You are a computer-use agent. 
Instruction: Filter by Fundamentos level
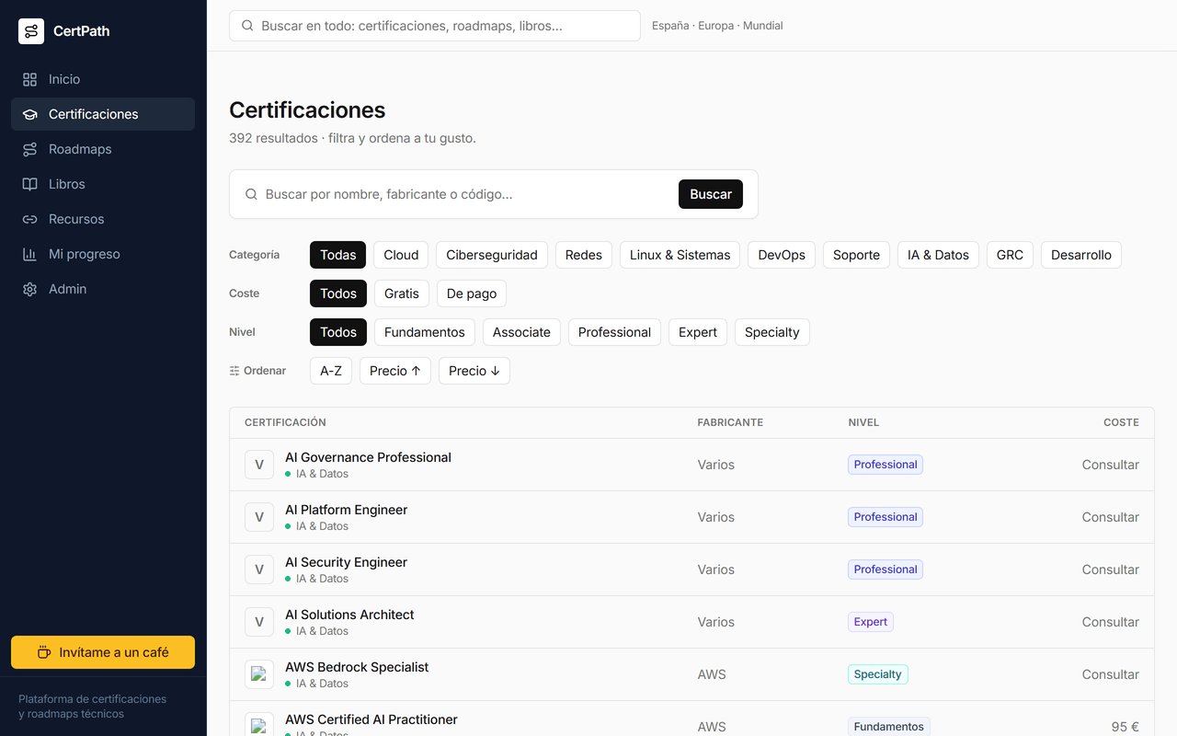point(425,332)
